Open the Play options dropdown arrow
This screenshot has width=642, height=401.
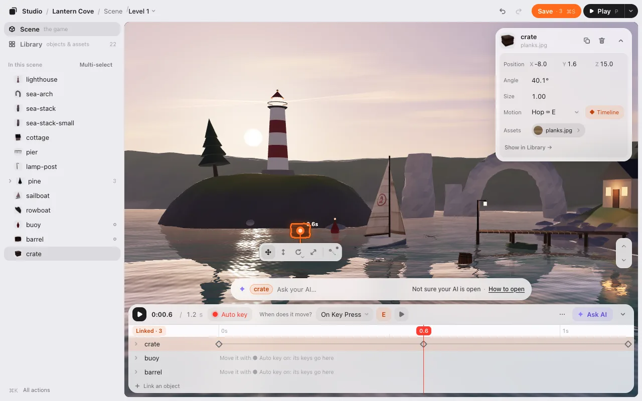[x=630, y=11]
